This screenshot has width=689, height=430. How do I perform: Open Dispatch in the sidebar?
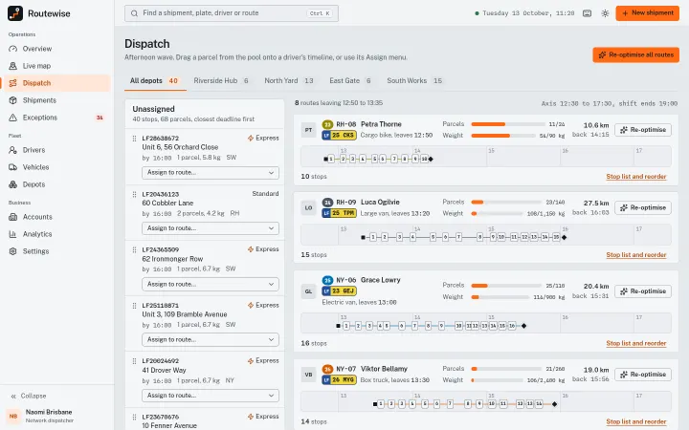(x=56, y=83)
